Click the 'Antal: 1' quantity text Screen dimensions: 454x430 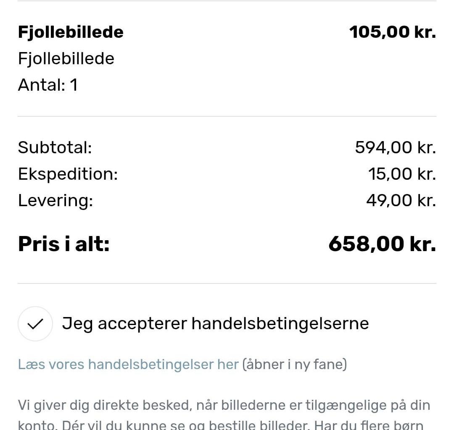click(x=47, y=85)
